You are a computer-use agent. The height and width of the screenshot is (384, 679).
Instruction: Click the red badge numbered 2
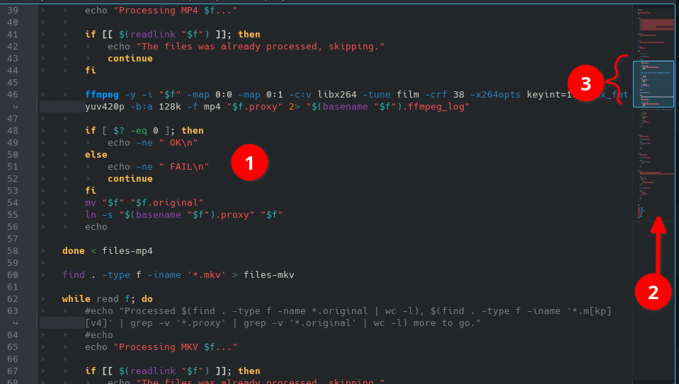pos(653,291)
